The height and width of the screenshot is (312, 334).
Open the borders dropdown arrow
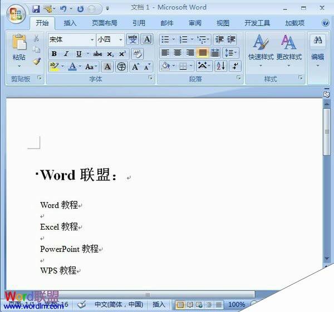tap(191, 66)
